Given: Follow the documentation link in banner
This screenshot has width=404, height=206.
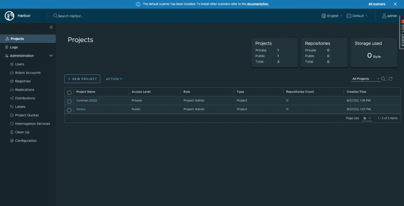Looking at the screenshot, I should tap(258, 4).
